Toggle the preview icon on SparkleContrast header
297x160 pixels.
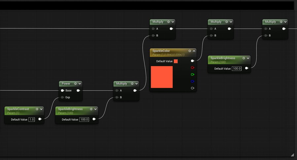pos(37,109)
